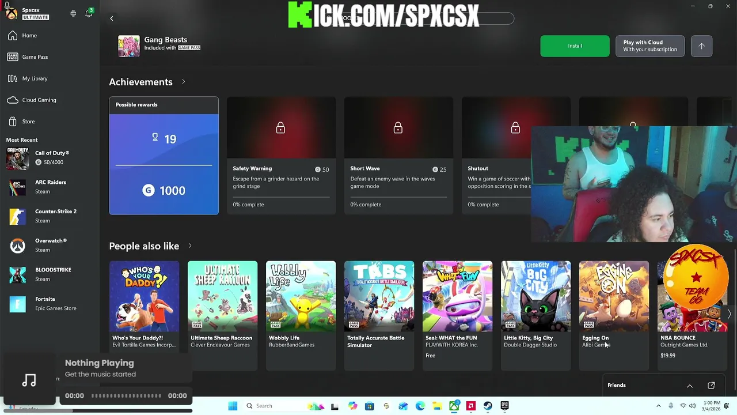
Task: Click the Install button for Gang Beasts
Action: [575, 46]
